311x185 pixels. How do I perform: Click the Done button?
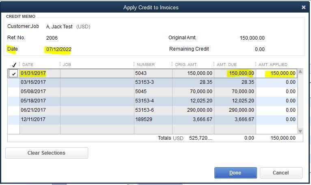coord(235,173)
